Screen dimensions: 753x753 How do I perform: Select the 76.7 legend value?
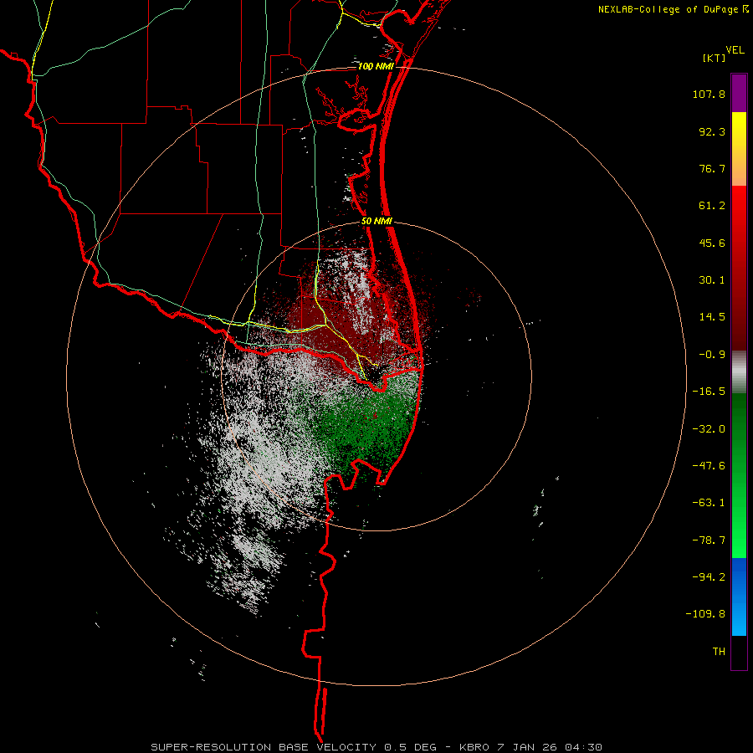pos(712,168)
